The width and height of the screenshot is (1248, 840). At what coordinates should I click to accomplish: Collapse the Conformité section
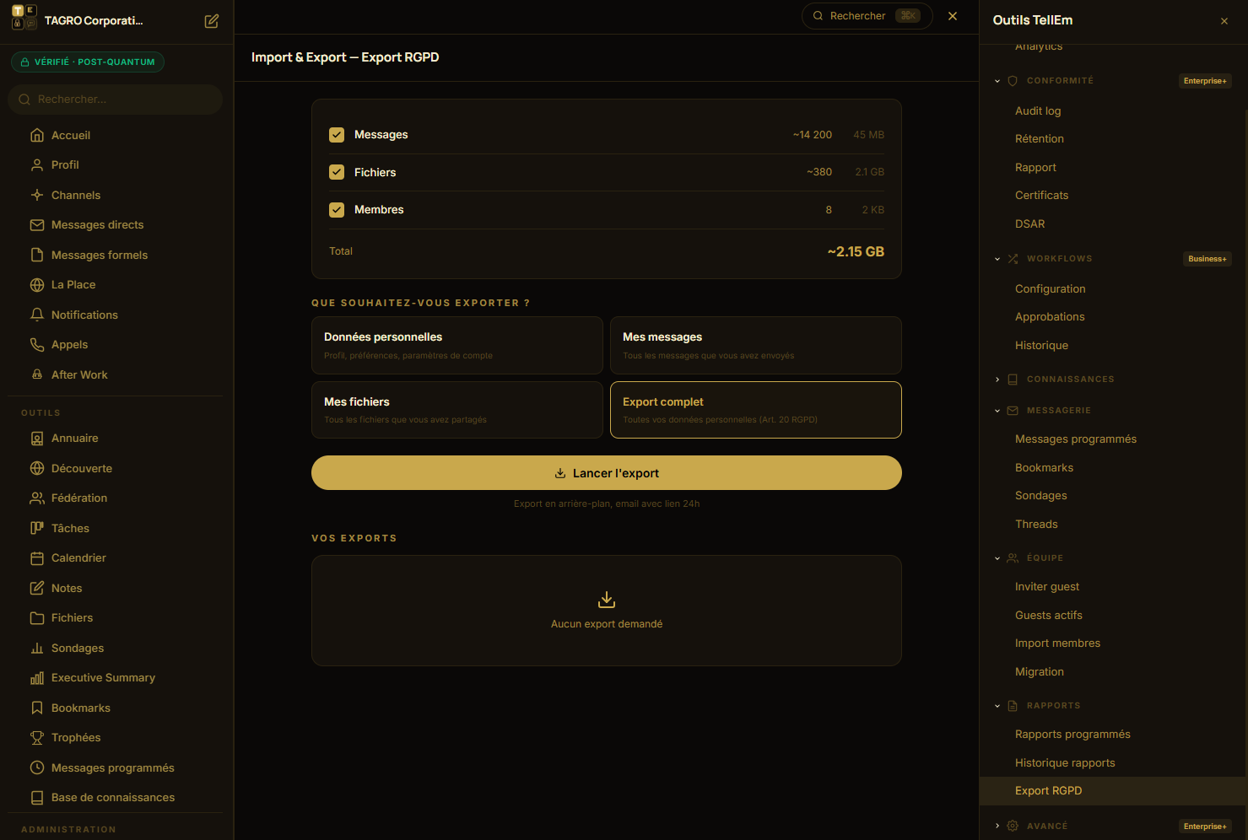click(x=997, y=81)
